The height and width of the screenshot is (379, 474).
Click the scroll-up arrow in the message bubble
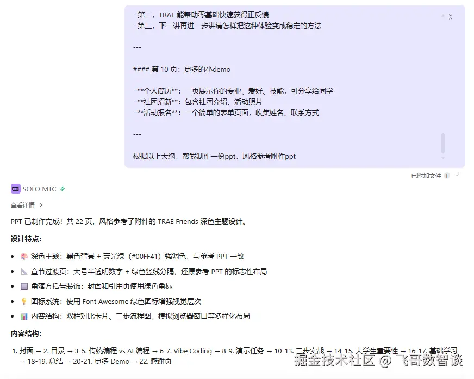443,16
